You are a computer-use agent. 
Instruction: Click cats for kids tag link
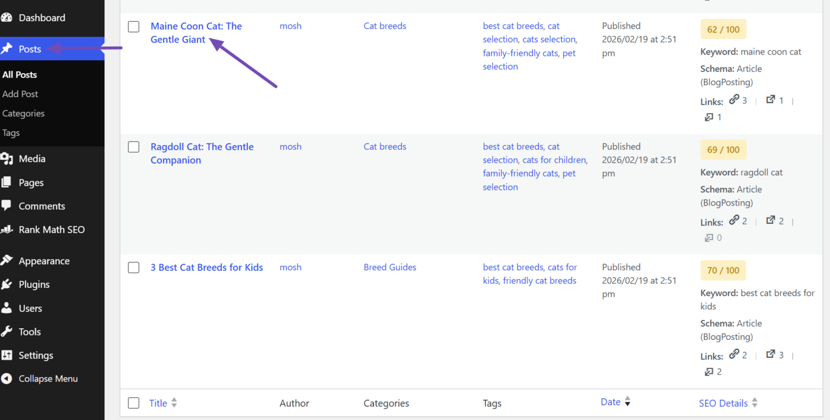tap(531, 274)
